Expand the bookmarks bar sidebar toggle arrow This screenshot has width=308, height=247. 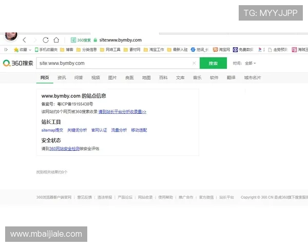6,49
